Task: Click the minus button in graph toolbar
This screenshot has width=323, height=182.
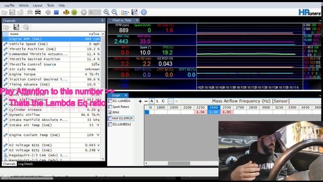Action: tap(146, 101)
